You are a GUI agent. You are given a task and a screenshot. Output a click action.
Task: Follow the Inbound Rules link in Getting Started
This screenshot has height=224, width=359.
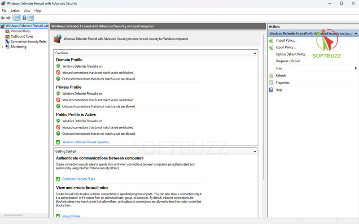(71, 216)
